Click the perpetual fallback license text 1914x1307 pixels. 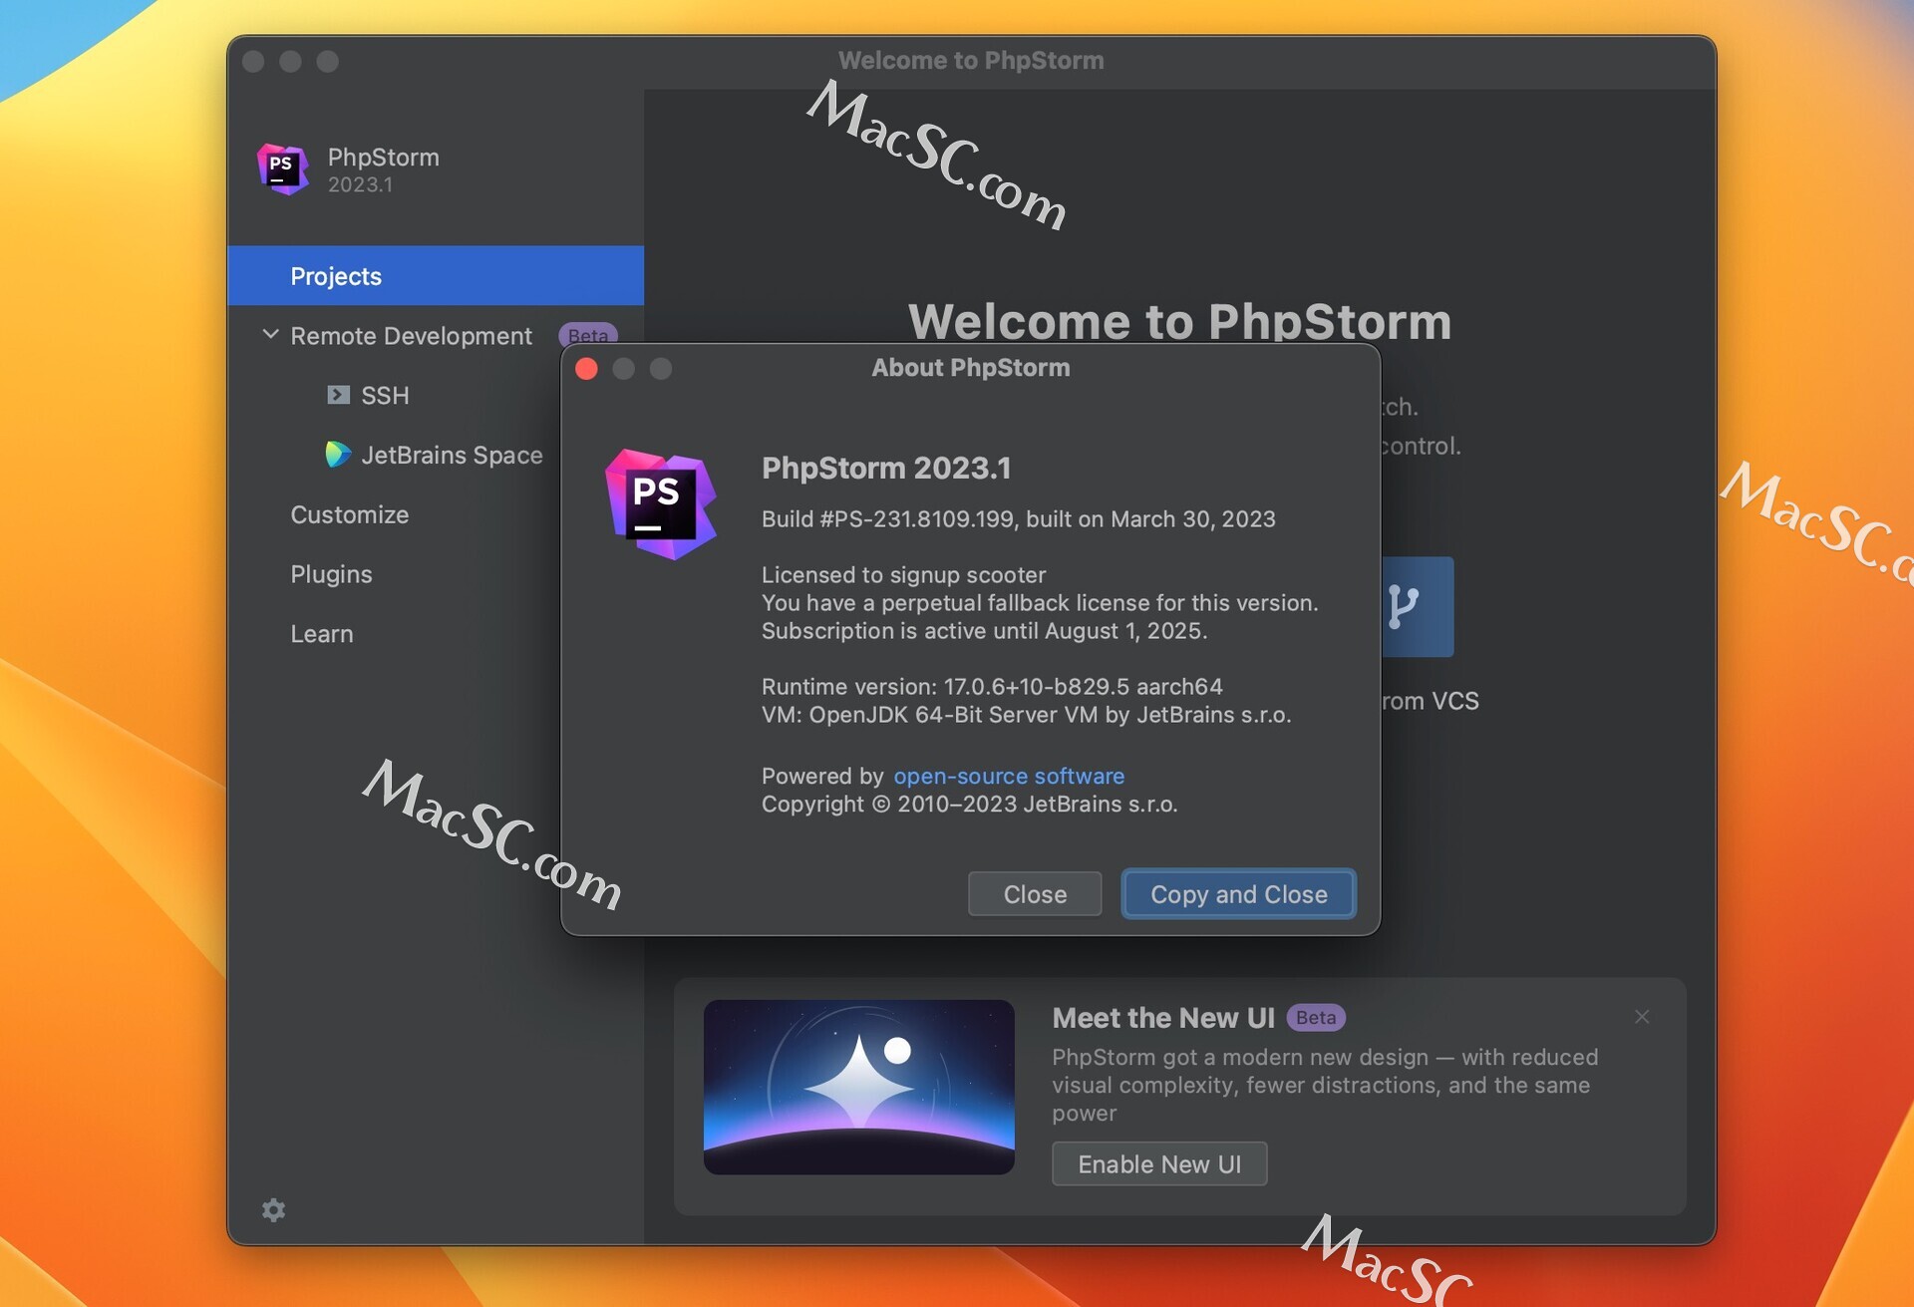[x=1040, y=602]
